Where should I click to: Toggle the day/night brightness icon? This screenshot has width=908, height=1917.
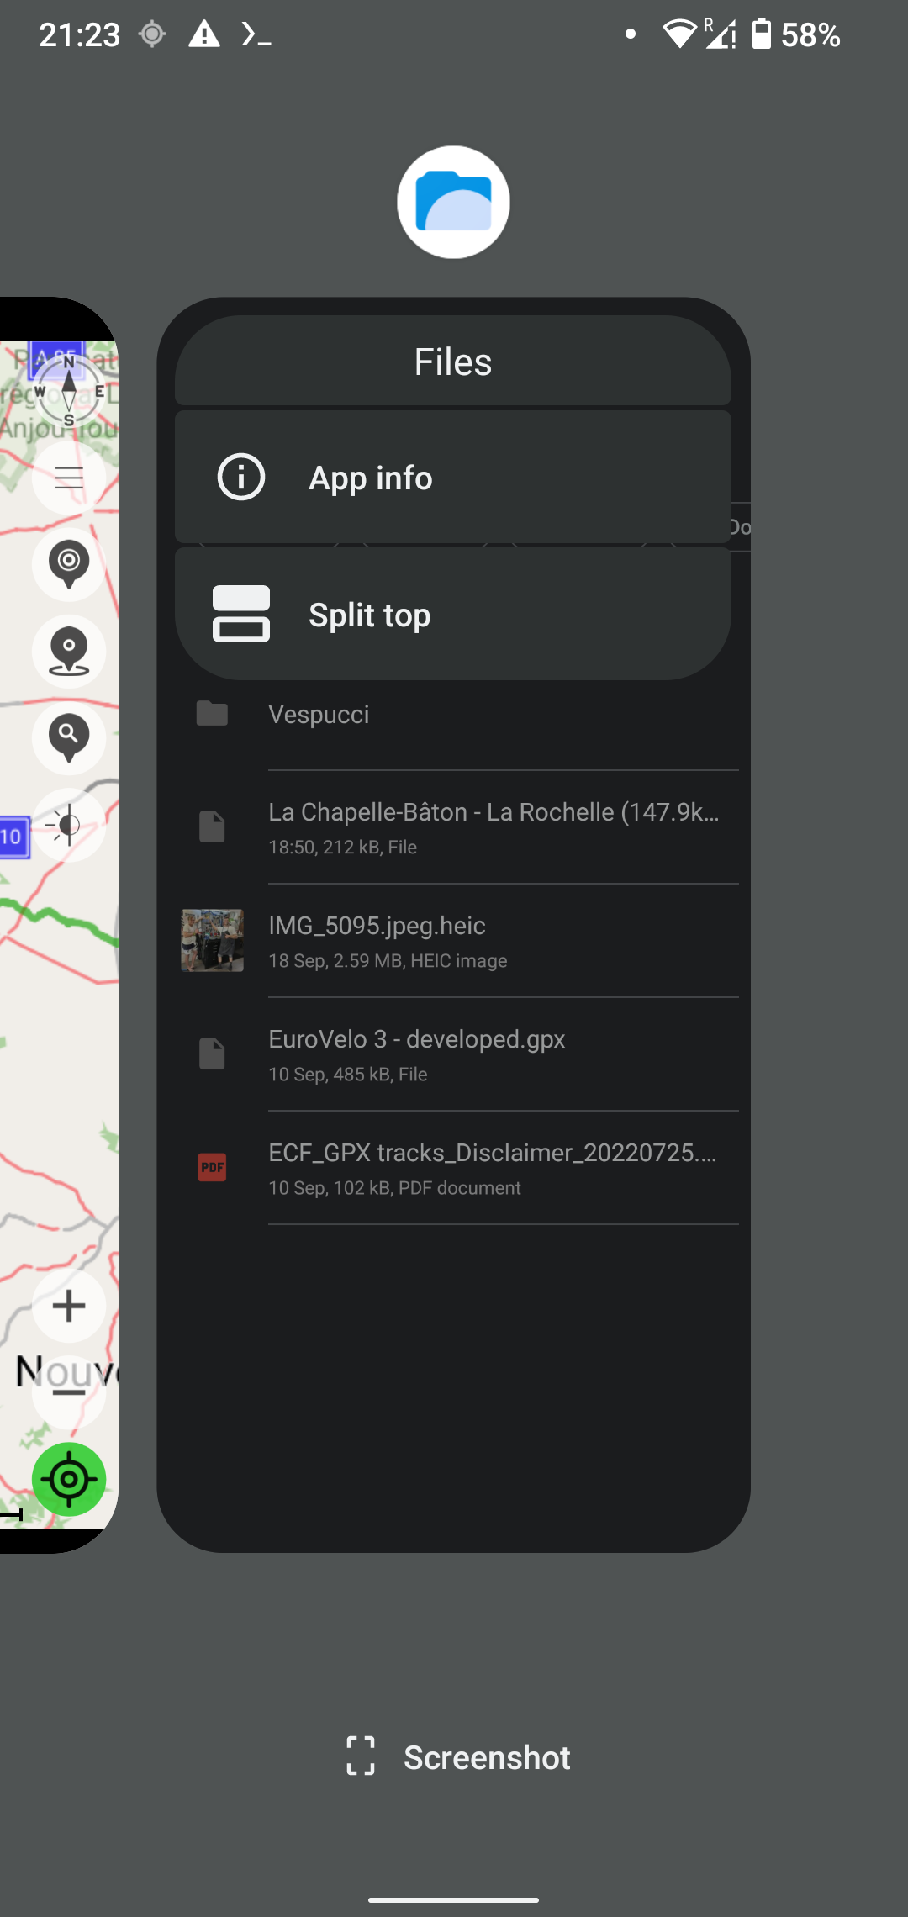[69, 823]
